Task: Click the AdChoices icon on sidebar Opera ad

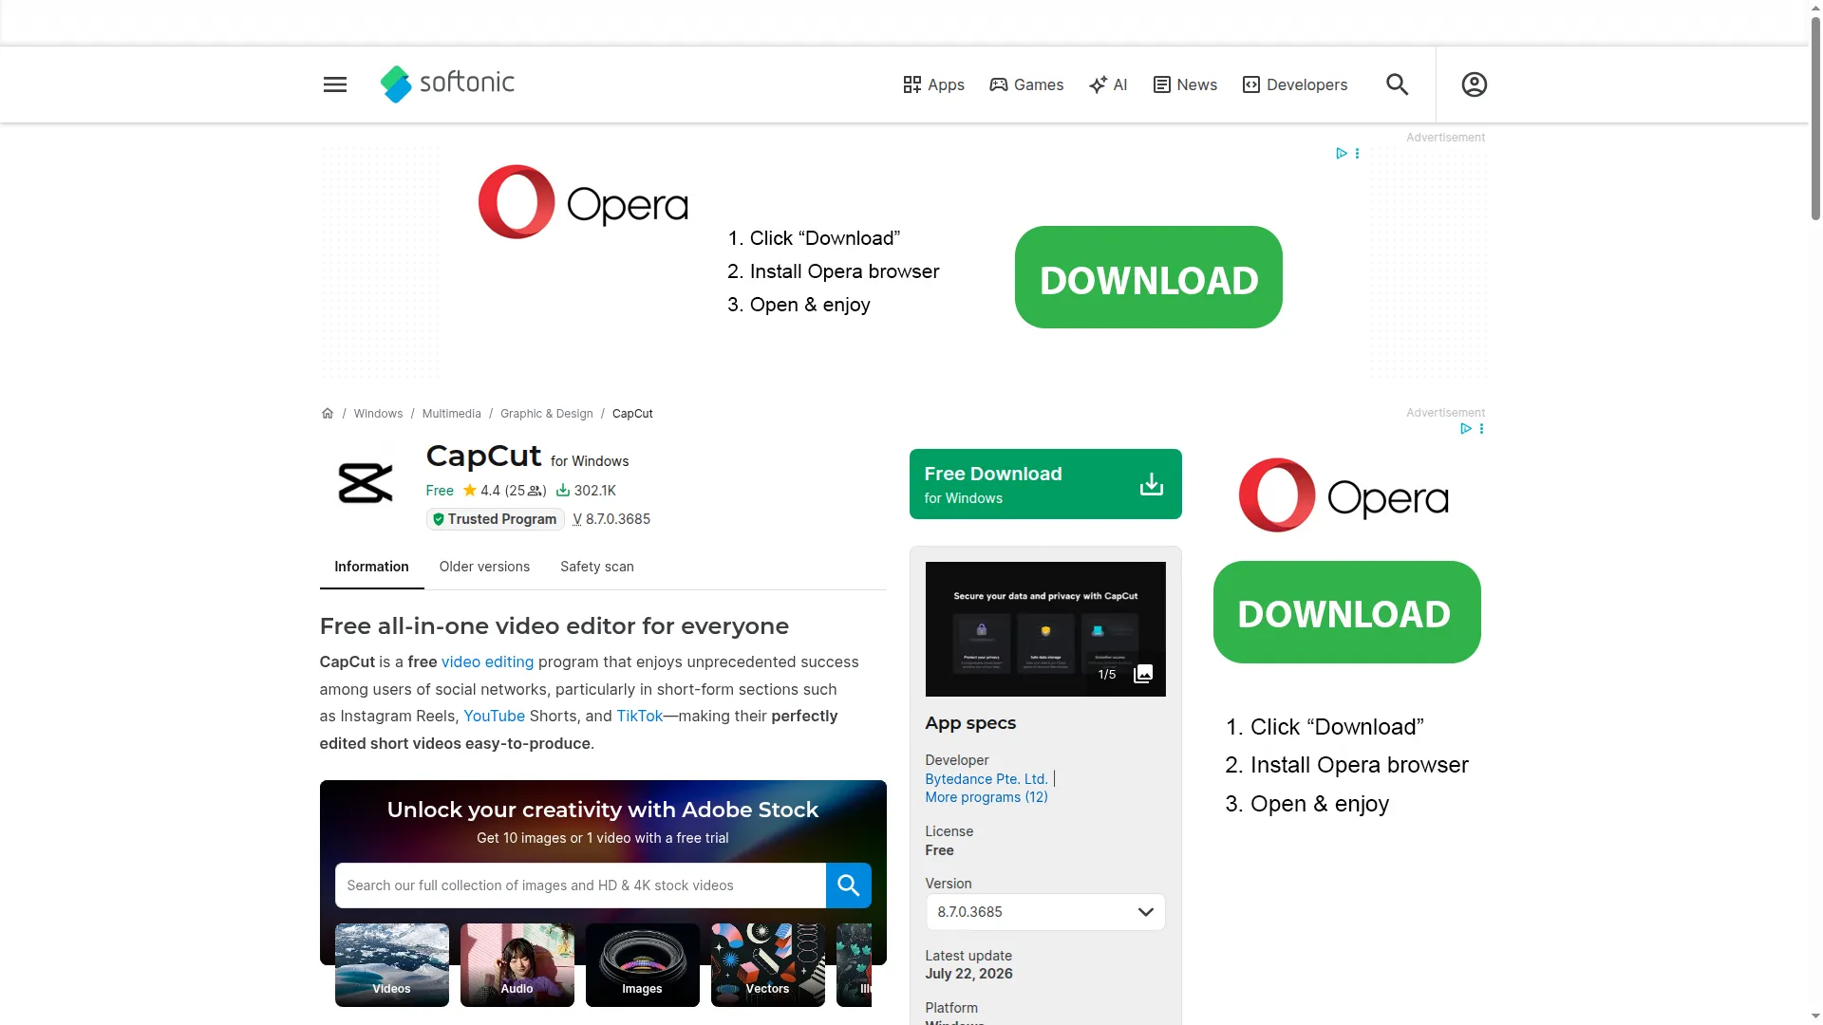Action: pyautogui.click(x=1466, y=428)
